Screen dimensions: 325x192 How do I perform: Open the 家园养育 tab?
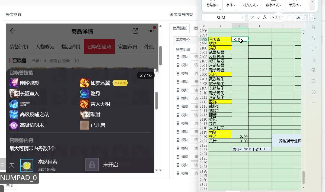point(128,47)
